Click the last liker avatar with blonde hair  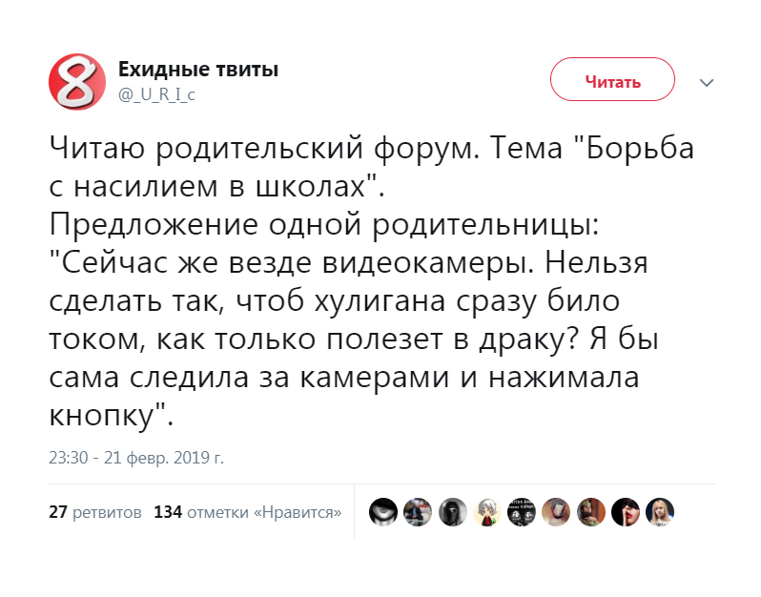(x=660, y=512)
